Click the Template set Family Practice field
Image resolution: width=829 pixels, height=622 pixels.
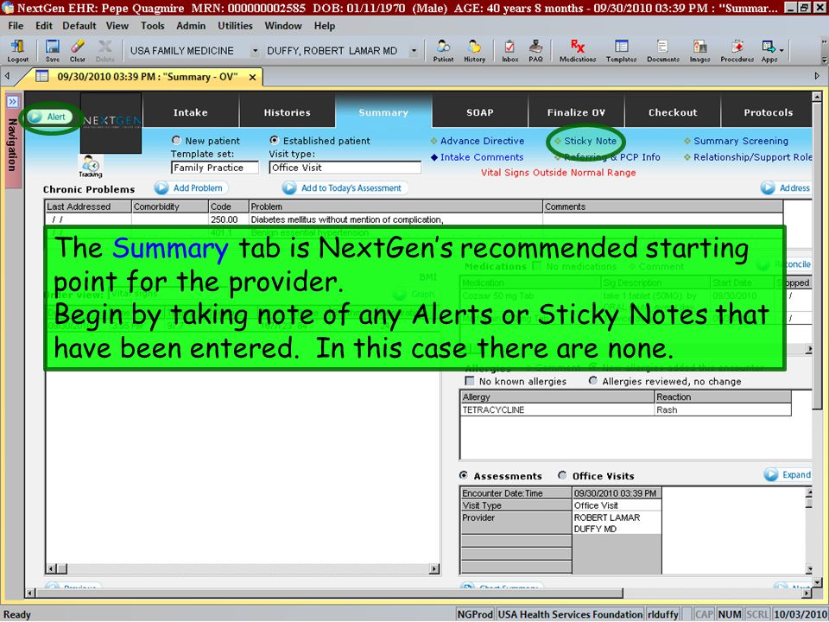215,168
